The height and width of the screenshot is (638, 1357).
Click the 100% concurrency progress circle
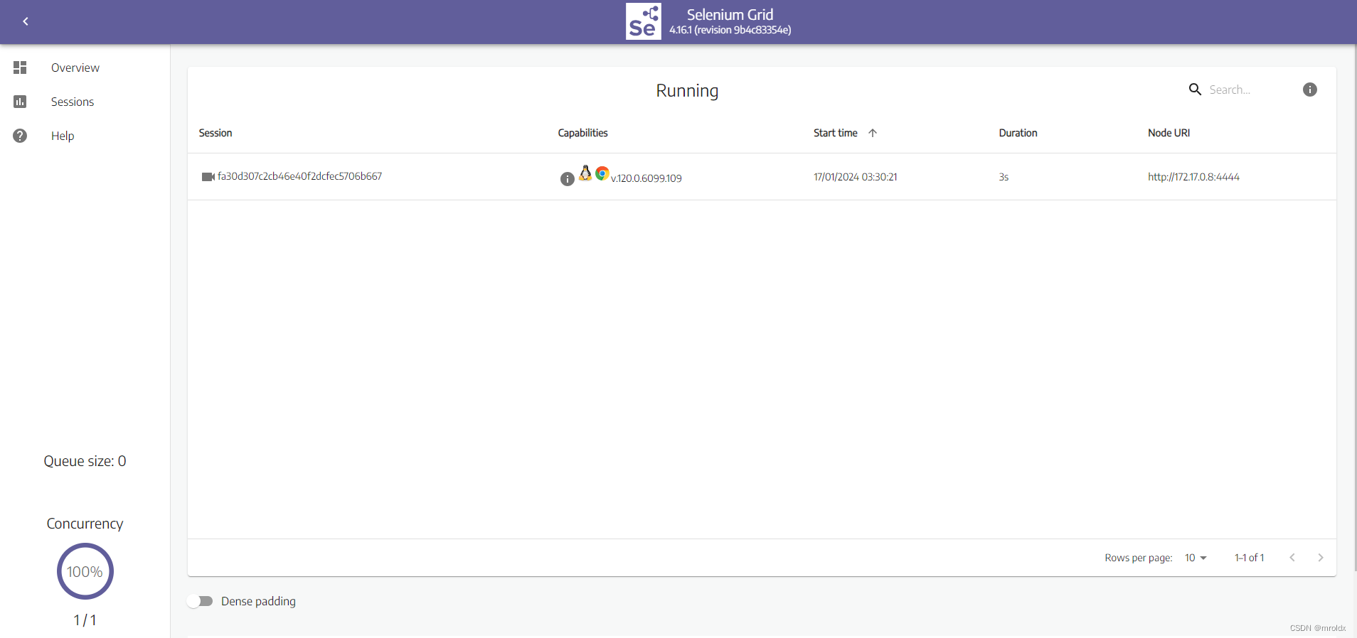pyautogui.click(x=85, y=571)
